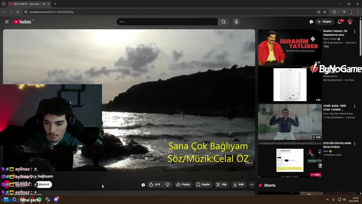The height and width of the screenshot is (204, 362).
Task: Dislike the video with the thumbs-down
Action: [x=167, y=184]
